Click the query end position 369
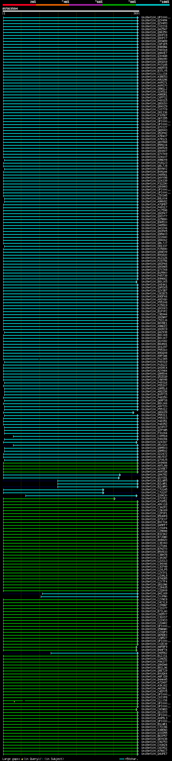The width and height of the screenshot is (172, 761). [136, 13]
